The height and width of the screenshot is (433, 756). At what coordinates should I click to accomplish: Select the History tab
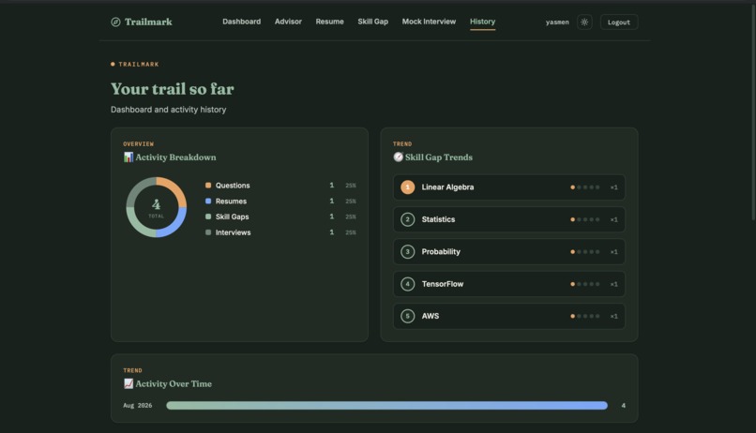[x=483, y=22]
